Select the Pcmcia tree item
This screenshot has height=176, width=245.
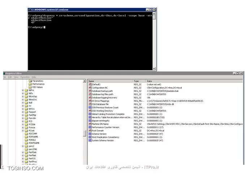pyautogui.click(x=32, y=128)
